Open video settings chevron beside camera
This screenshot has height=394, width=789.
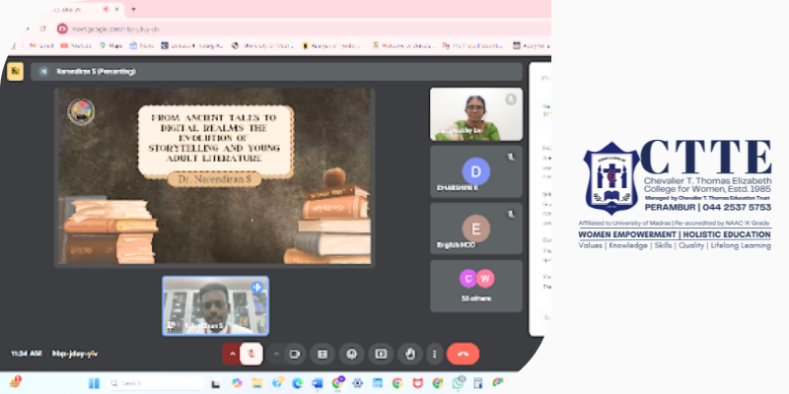pyautogui.click(x=276, y=354)
